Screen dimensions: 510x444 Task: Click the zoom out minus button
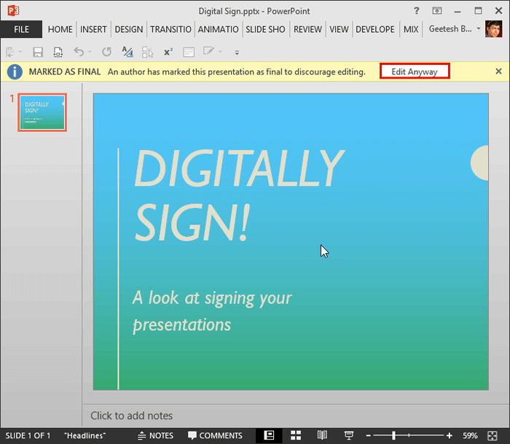pos(368,435)
